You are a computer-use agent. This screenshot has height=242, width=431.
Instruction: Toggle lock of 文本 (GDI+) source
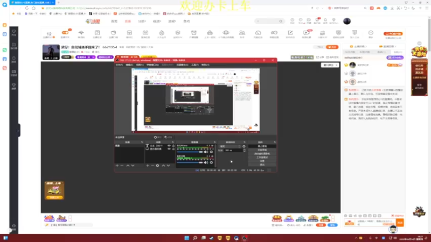coord(173,146)
